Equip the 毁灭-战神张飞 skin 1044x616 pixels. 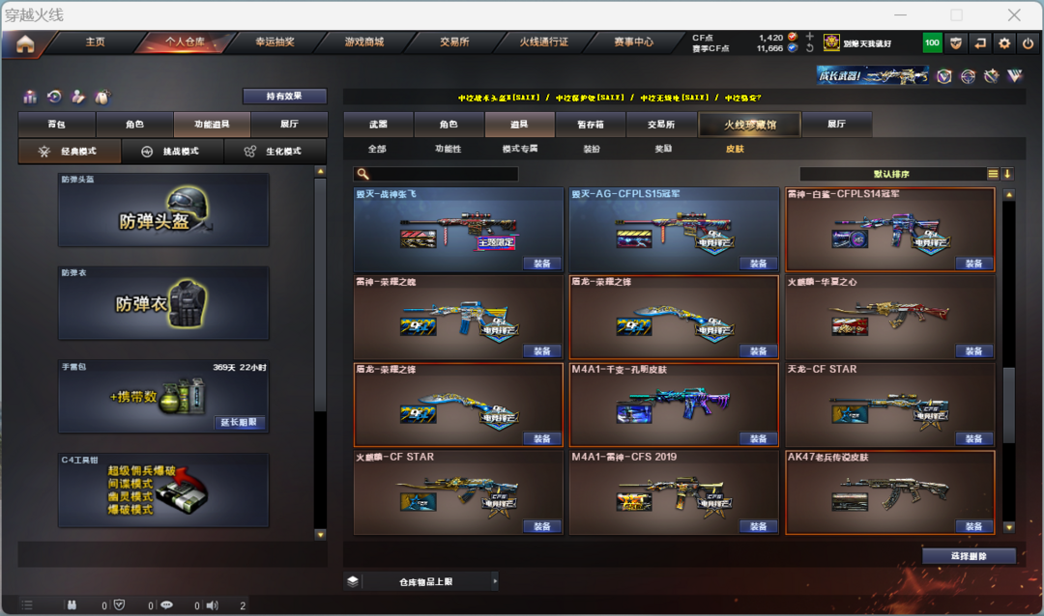(x=542, y=265)
